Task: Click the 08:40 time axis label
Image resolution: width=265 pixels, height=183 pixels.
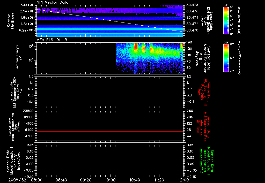Action: click(61, 180)
